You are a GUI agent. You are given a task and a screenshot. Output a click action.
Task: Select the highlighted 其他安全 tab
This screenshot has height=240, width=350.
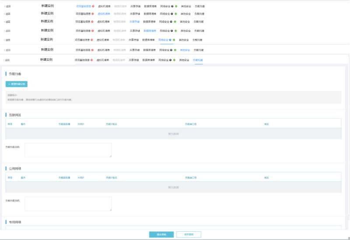coord(185,50)
